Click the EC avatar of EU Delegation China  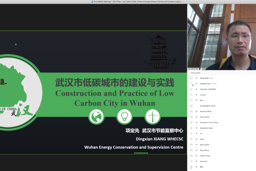point(191,106)
